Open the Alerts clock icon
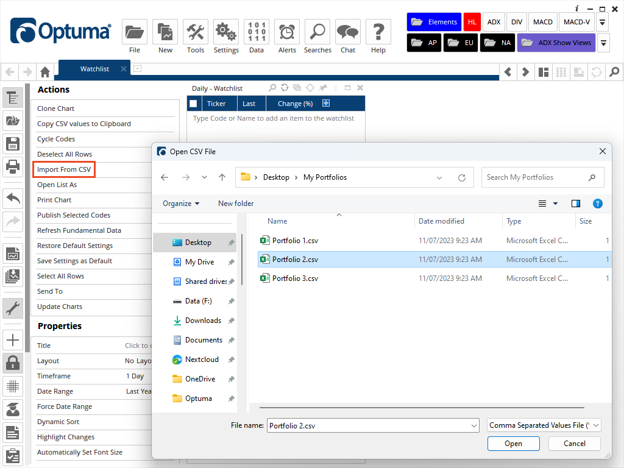Screen dimensions: 624x468 click(x=287, y=32)
